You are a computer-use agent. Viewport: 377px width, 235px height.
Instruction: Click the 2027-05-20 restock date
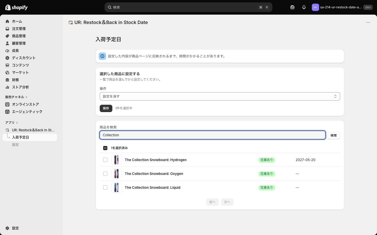pos(306,160)
